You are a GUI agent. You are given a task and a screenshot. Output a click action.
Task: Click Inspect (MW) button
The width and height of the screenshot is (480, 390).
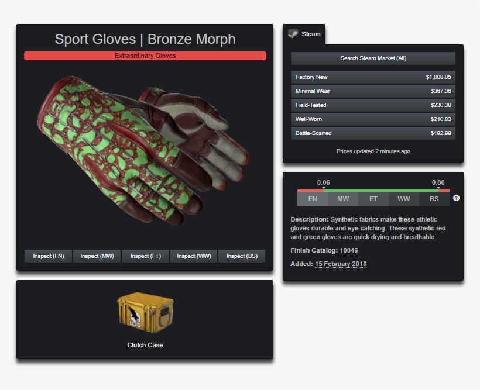click(x=97, y=256)
